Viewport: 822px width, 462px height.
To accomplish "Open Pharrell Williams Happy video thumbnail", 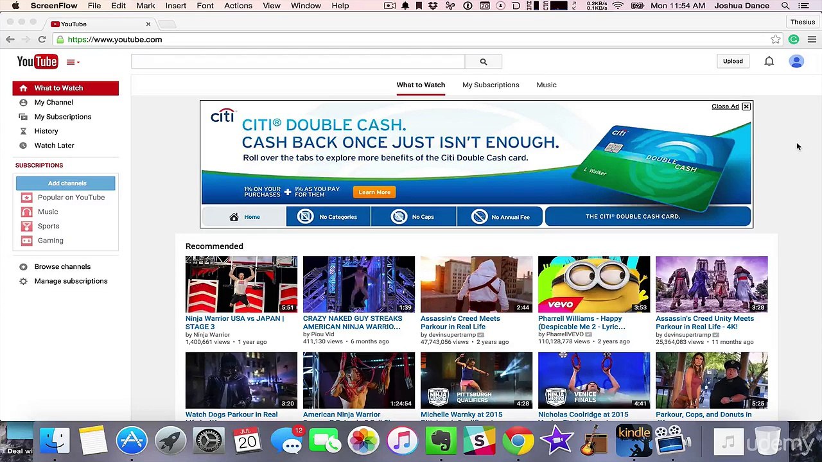I will coord(594,284).
